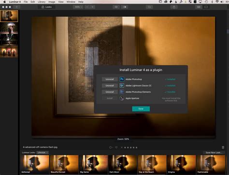Image resolution: width=229 pixels, height=175 pixels.
Task: Open the Help menu
Action: [81, 2]
